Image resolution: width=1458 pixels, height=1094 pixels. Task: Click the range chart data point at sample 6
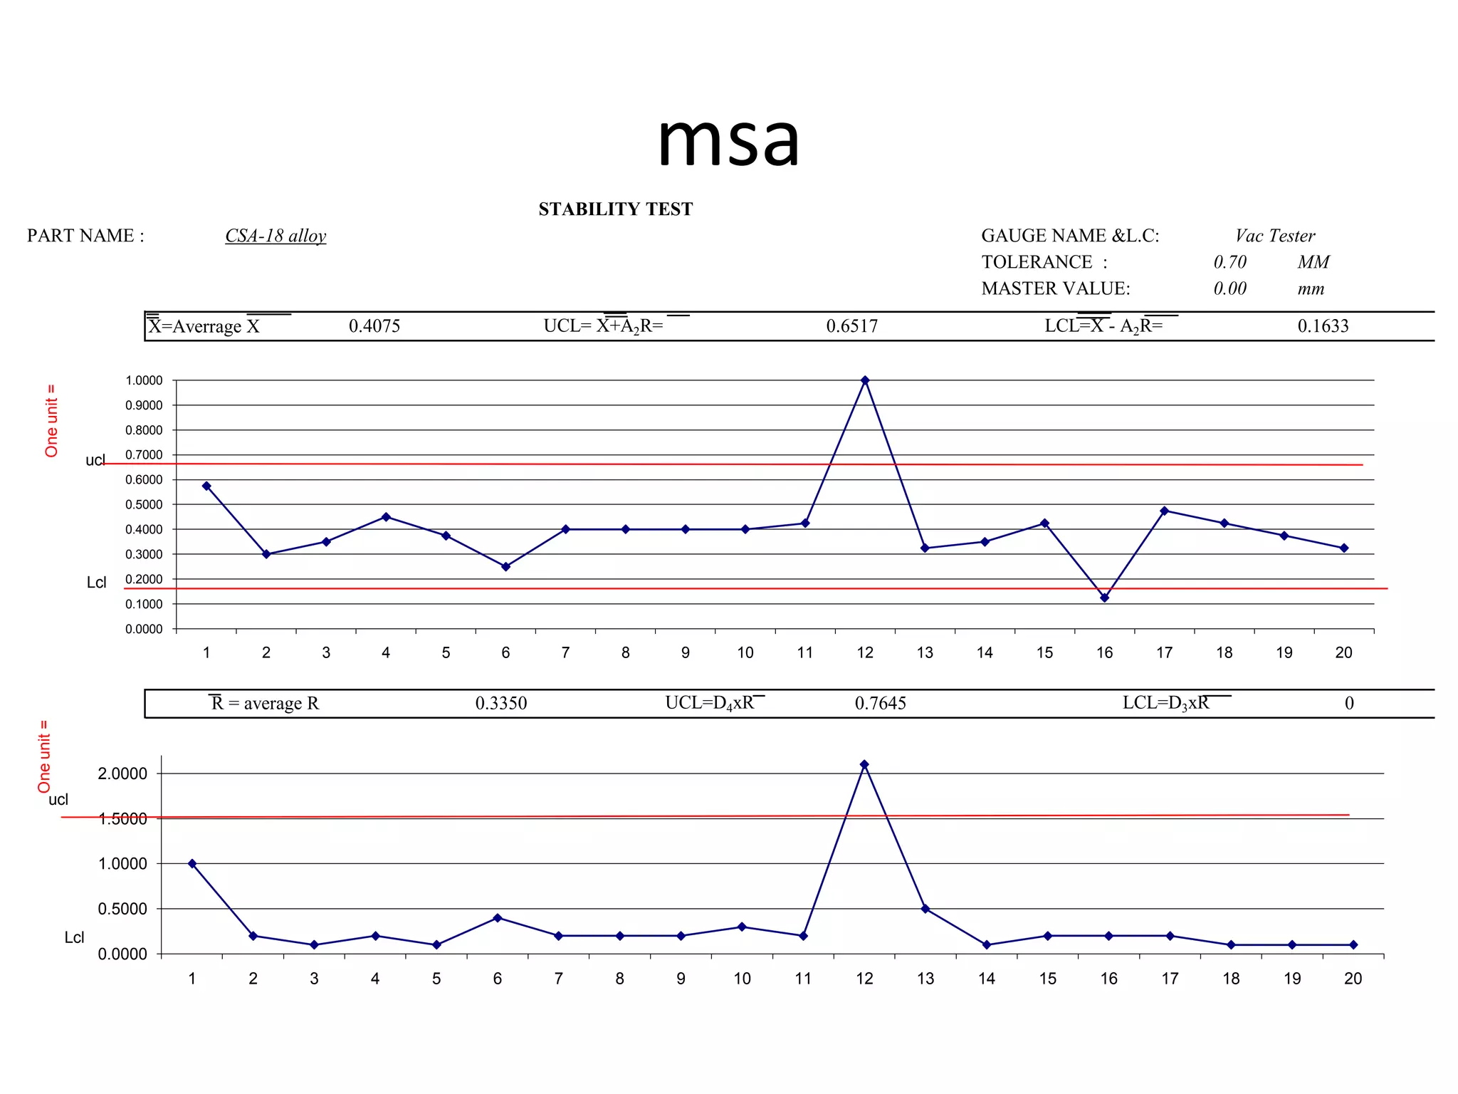(x=498, y=917)
